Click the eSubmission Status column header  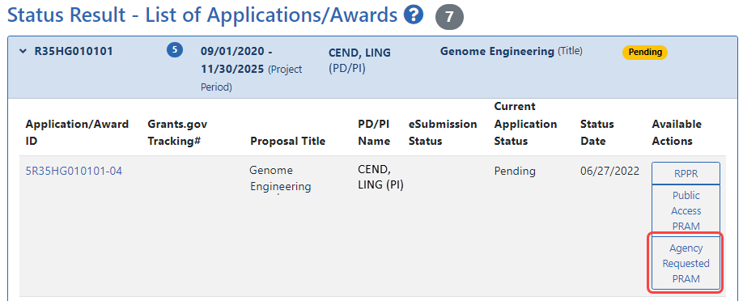(443, 132)
